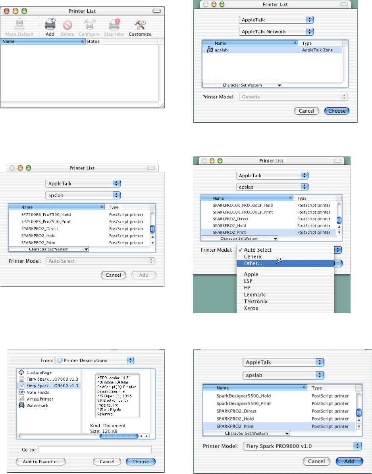The height and width of the screenshot is (474, 372).
Task: Choose Tektronix in the Printer Model menu
Action: [285, 301]
